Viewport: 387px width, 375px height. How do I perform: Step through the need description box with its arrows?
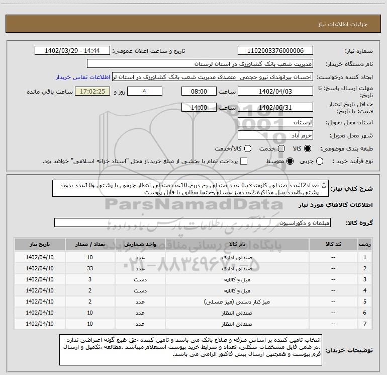coord(324,185)
